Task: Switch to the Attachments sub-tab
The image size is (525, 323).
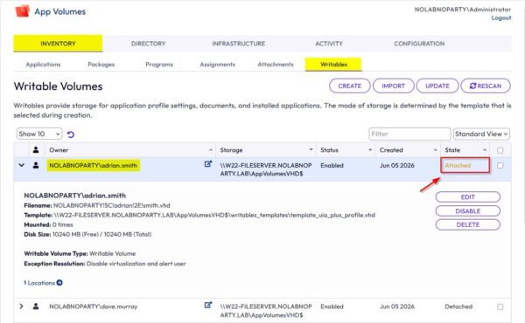Action: pos(276,64)
